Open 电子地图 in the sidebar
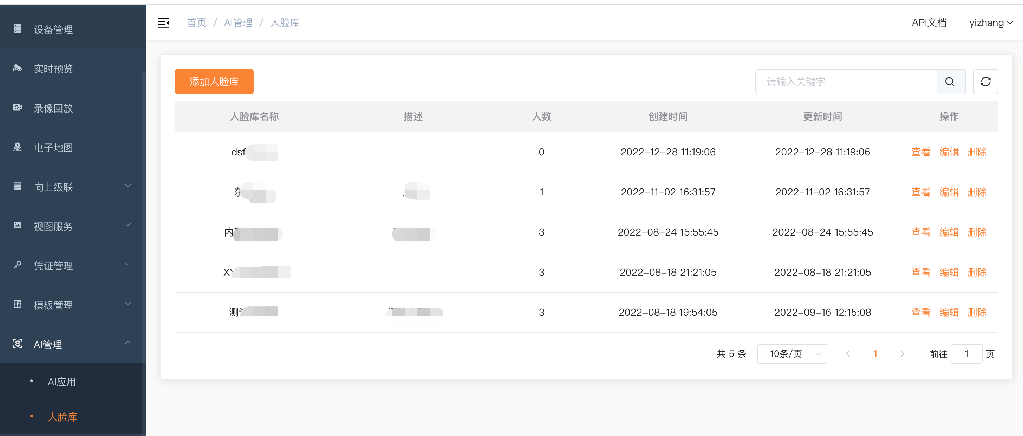The width and height of the screenshot is (1023, 436). [53, 147]
